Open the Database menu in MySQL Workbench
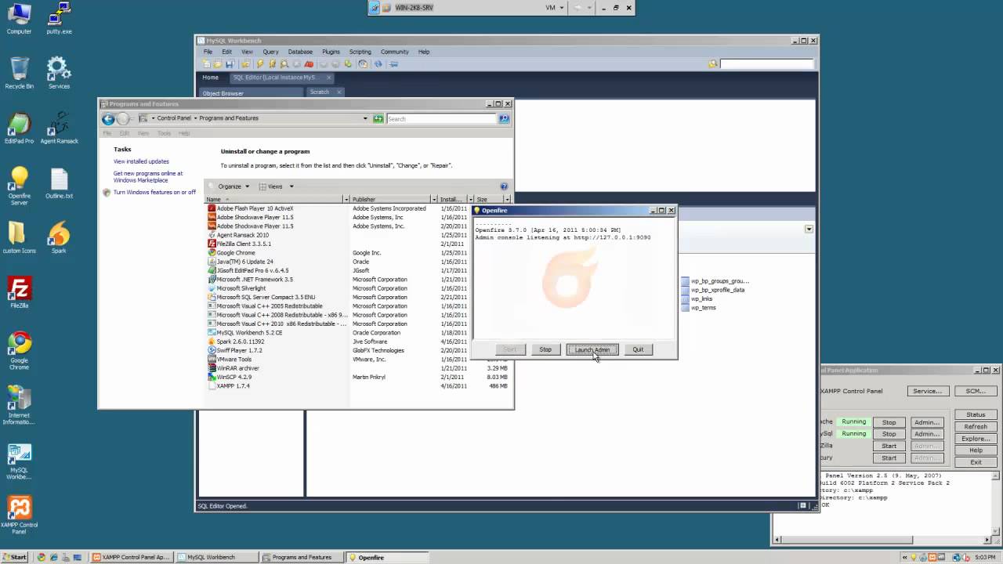The image size is (1003, 564). pos(300,52)
